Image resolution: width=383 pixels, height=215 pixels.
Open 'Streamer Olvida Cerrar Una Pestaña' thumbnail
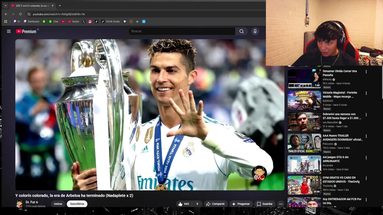pos(304,79)
